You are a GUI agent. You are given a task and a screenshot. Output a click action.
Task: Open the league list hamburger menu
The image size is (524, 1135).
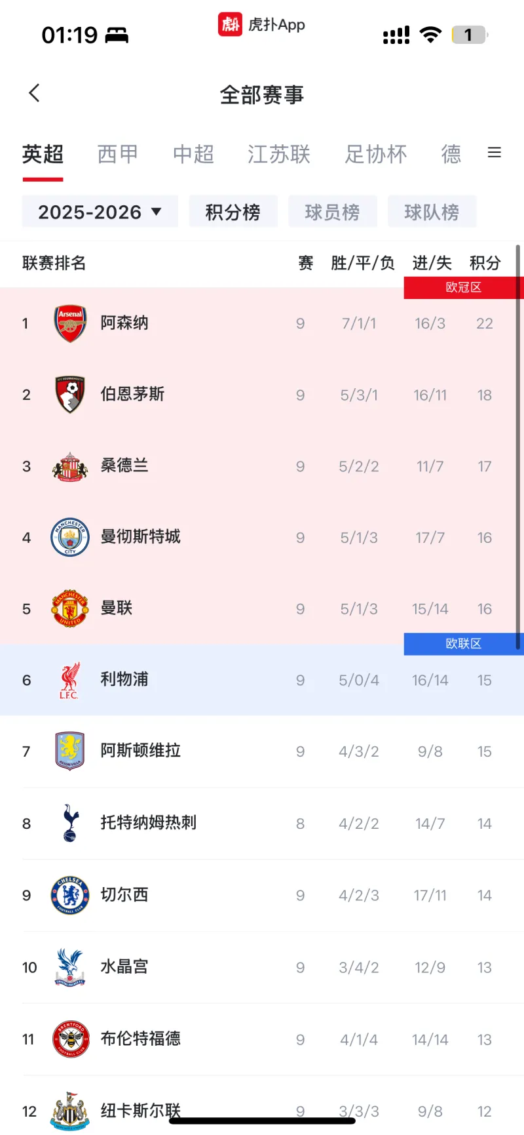(495, 153)
